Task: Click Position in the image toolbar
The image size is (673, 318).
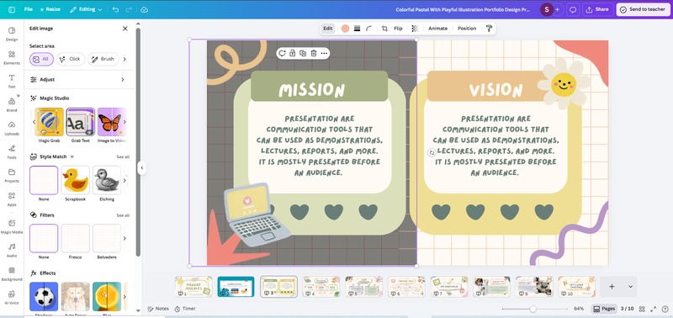Action: [467, 29]
